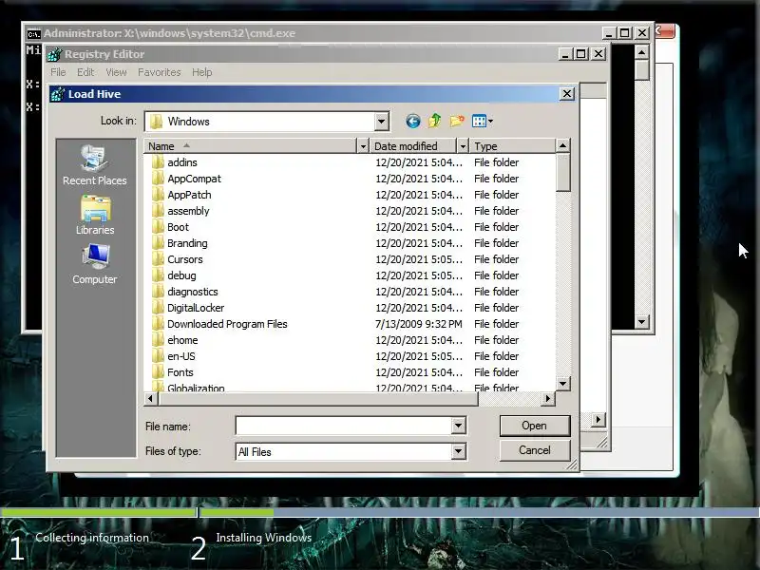Select the Cursors folder icon
Screen dimensions: 760x570
pyautogui.click(x=158, y=258)
